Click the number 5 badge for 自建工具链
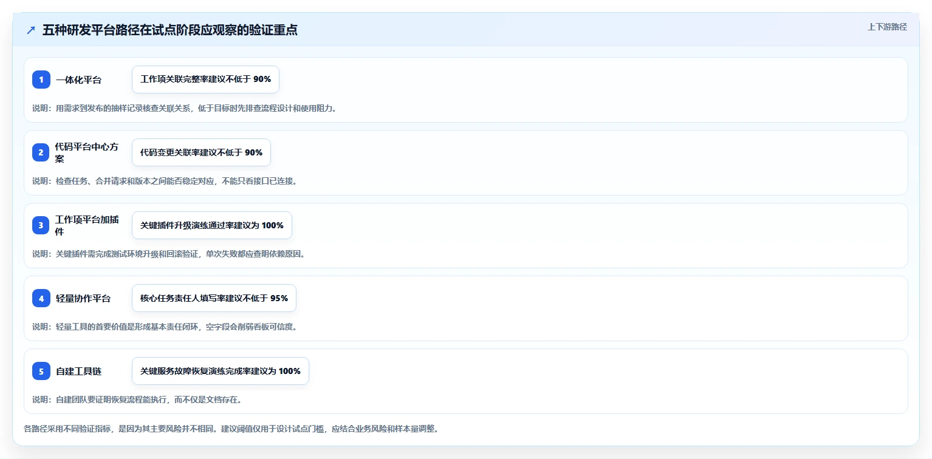Viewport: 932px width, 459px height. coord(41,371)
